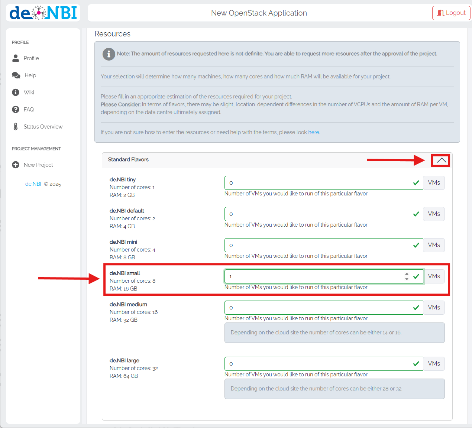This screenshot has width=472, height=428.
Task: Click the 'de.NBI default' flavor name
Action: tap(127, 211)
